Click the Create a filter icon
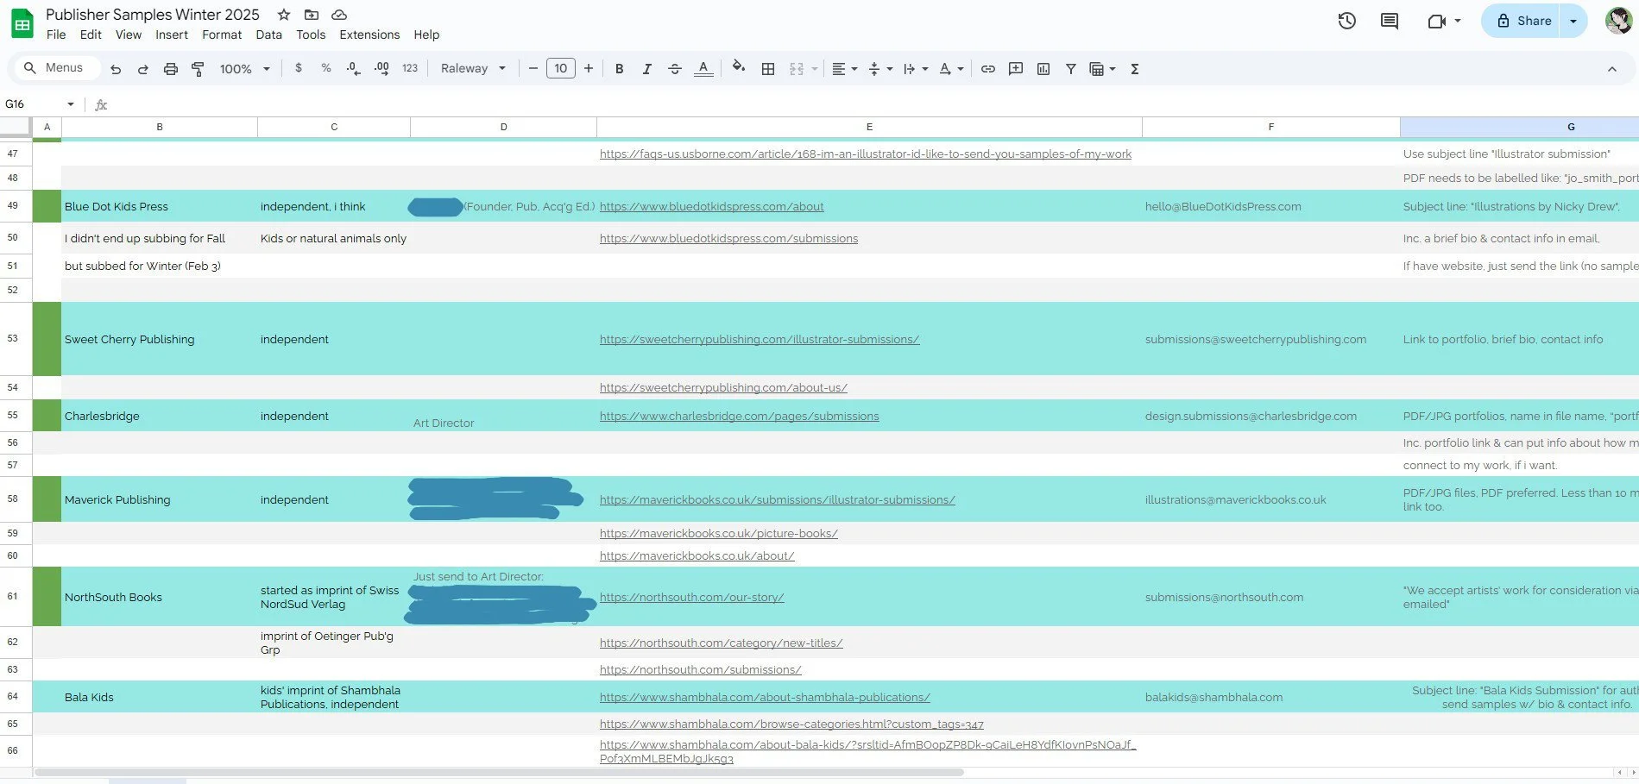 click(1070, 69)
